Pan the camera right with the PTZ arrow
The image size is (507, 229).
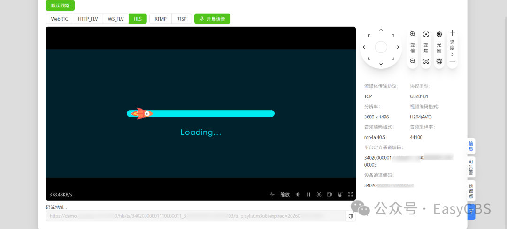[x=398, y=47]
